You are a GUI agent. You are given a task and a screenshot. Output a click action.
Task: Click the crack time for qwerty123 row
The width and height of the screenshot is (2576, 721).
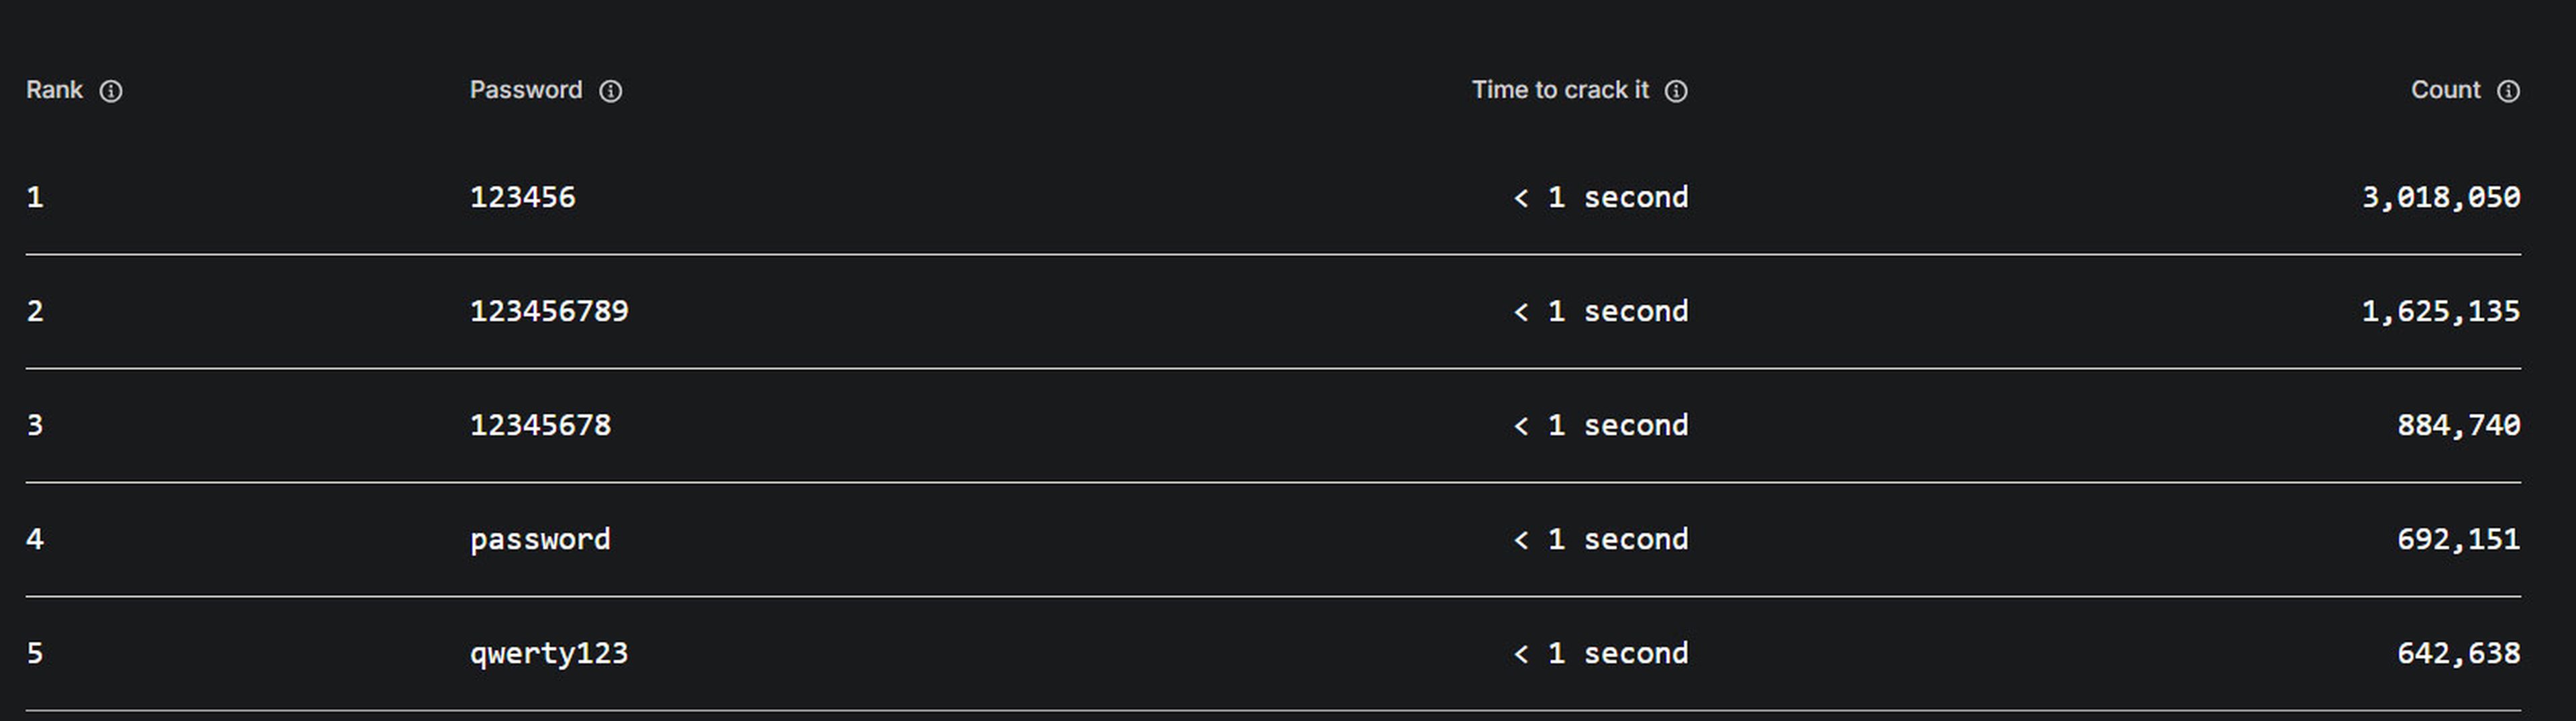point(1601,653)
